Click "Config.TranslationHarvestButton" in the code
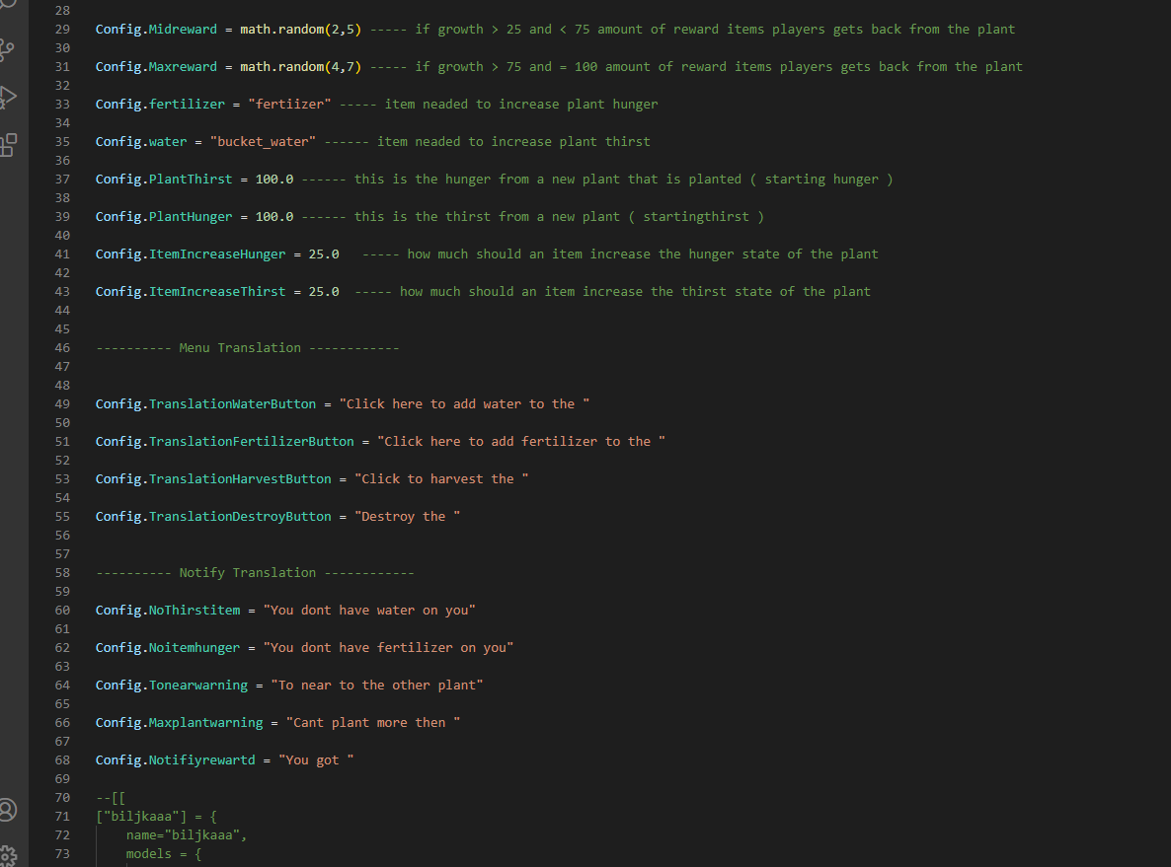Viewport: 1171px width, 867px height. 213,478
